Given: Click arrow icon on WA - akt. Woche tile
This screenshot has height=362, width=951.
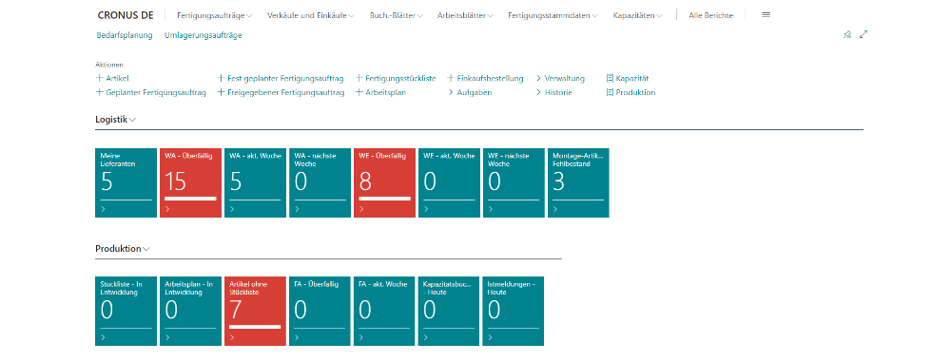Looking at the screenshot, I should (232, 209).
